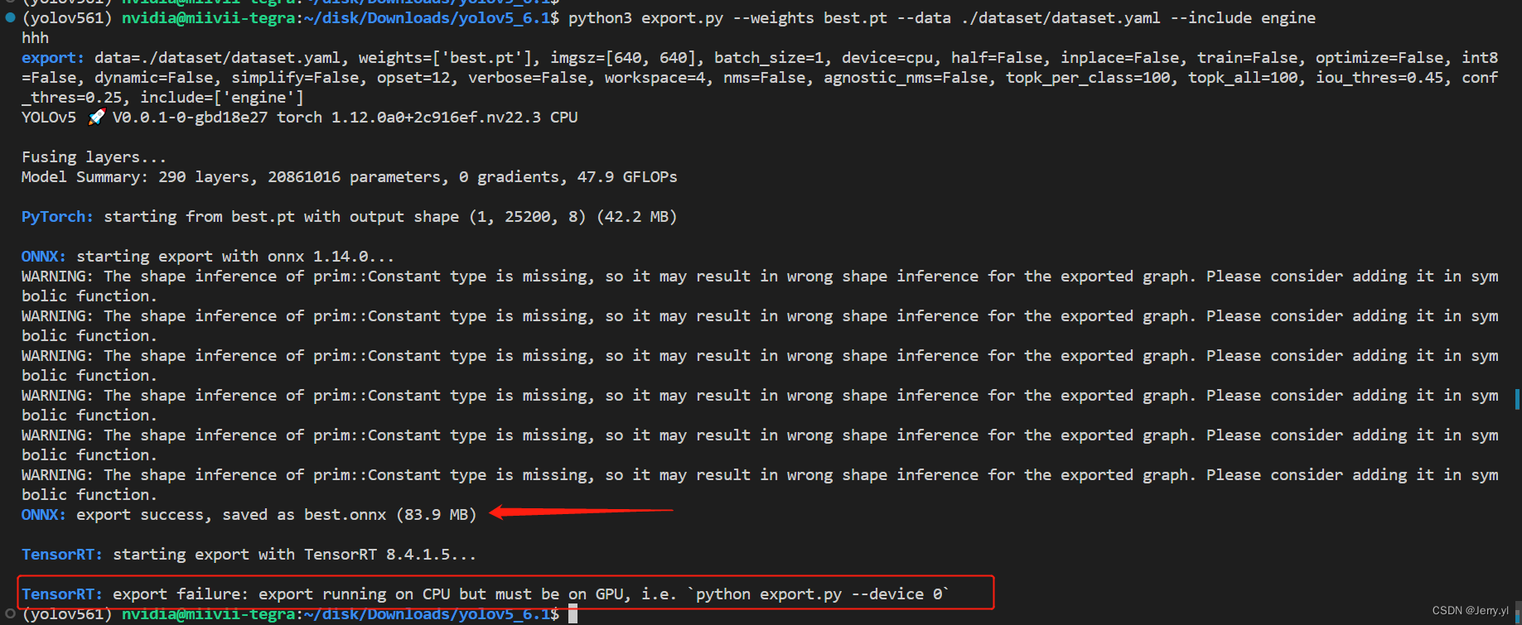The width and height of the screenshot is (1522, 625).
Task: Click the 'python export.py --device 0' hint
Action: 818,594
